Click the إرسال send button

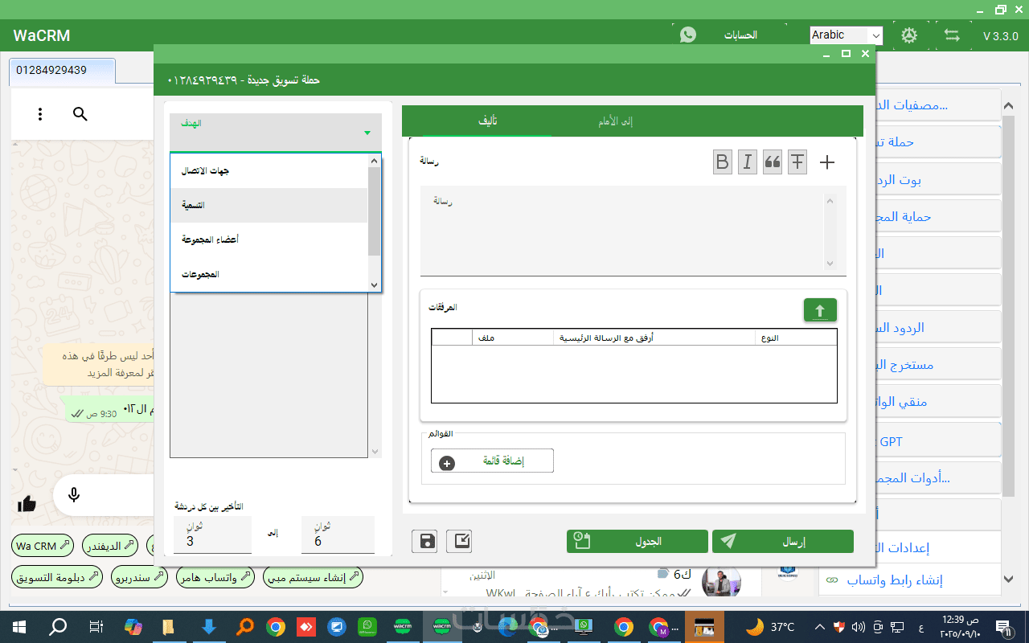tap(783, 542)
